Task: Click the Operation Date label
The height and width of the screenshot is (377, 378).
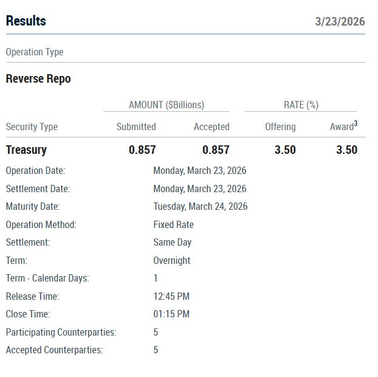Action: tap(36, 170)
